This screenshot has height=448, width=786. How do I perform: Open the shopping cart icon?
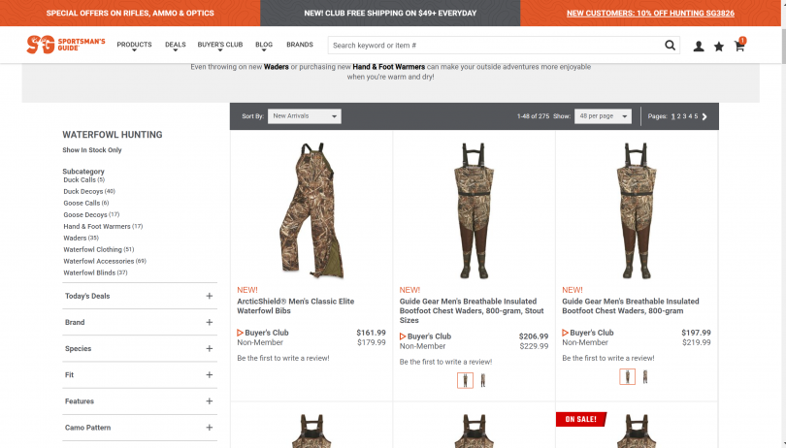coord(739,45)
